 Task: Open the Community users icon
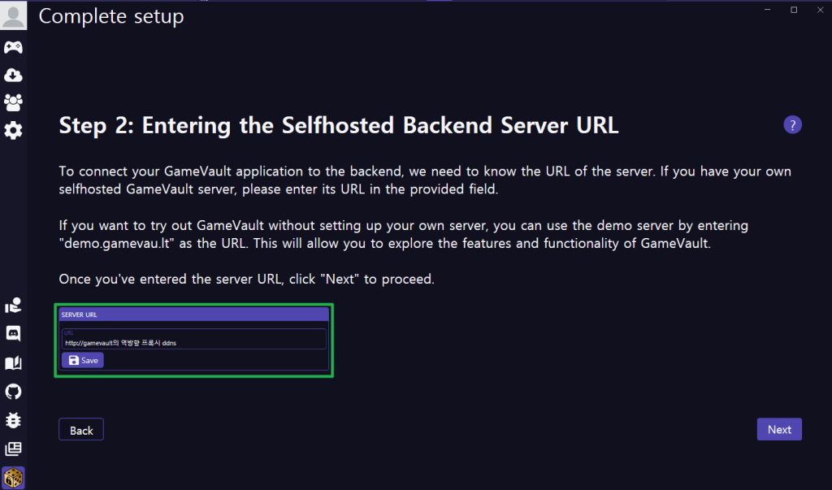[x=13, y=102]
